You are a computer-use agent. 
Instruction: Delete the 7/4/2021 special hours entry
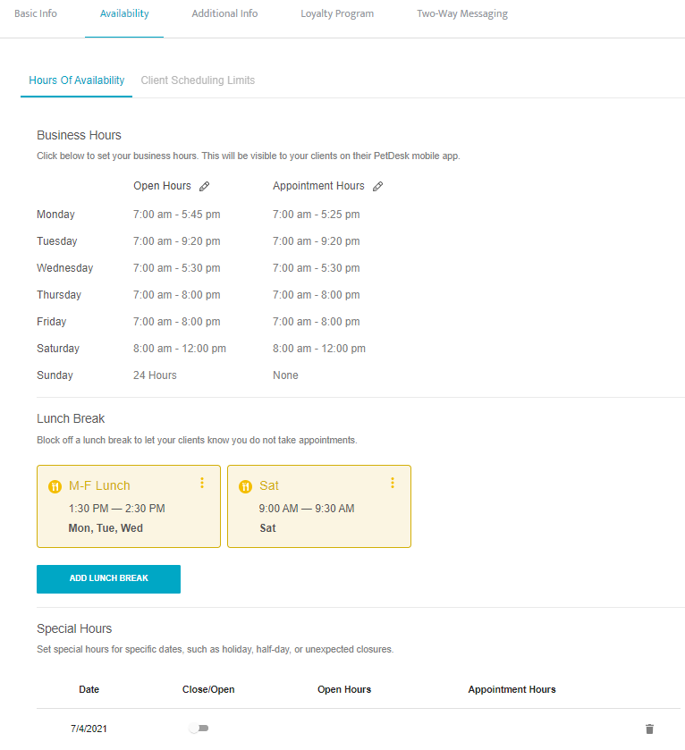(649, 729)
